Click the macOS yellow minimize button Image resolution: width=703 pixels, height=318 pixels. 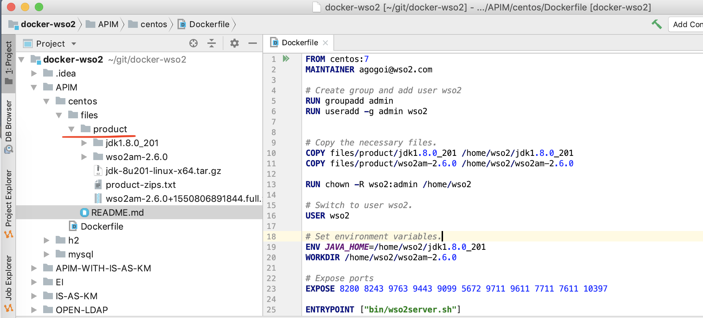(x=25, y=7)
